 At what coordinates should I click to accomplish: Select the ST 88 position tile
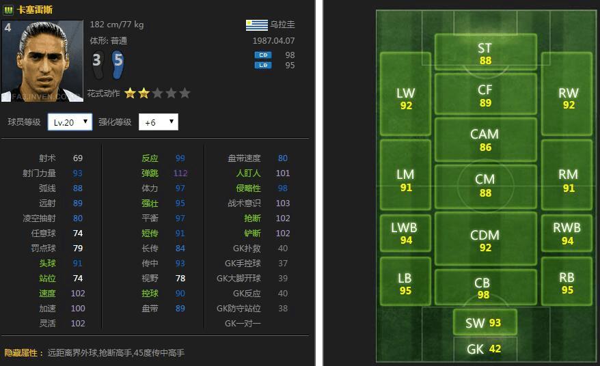coord(485,54)
